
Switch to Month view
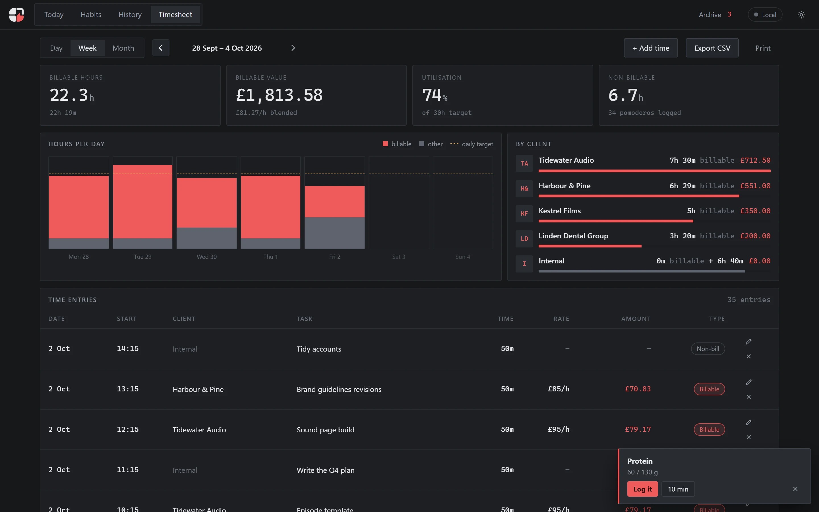click(x=123, y=48)
